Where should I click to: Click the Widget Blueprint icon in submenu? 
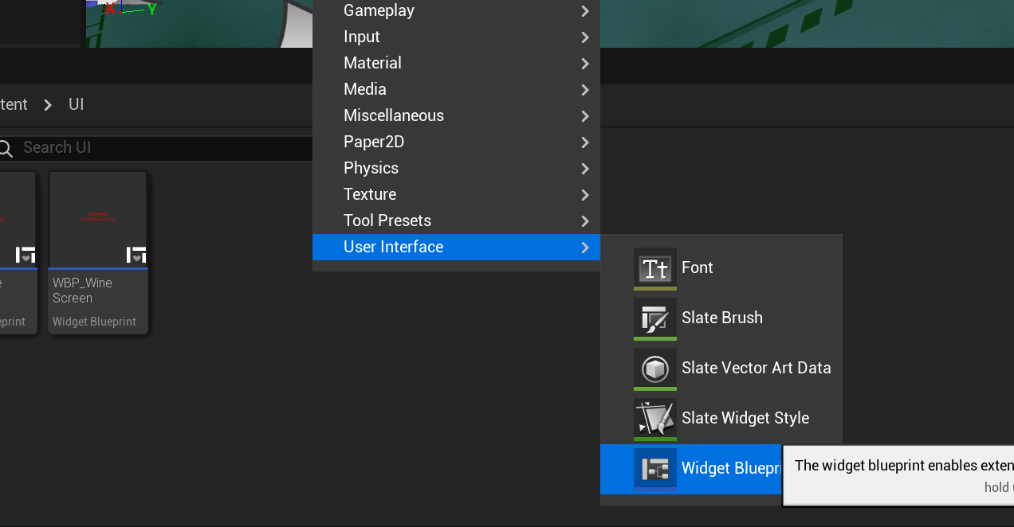[x=655, y=469]
